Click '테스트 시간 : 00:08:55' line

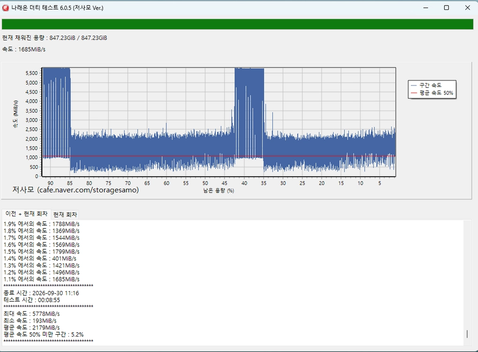coord(32,300)
